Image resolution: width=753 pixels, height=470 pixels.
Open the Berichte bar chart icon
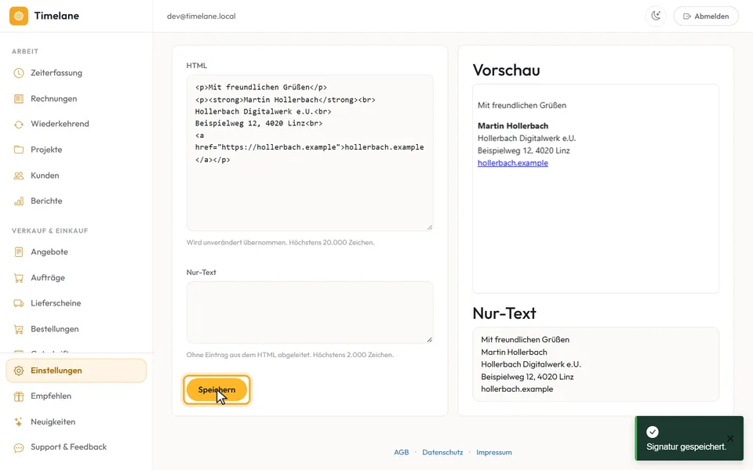(19, 201)
